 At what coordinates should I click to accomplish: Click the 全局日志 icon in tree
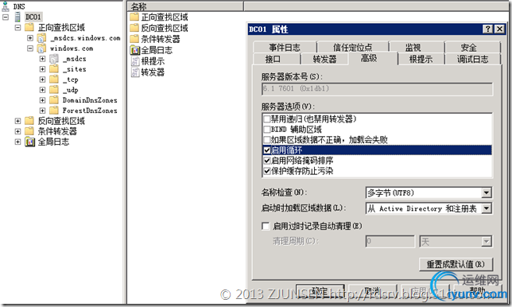tap(29, 142)
